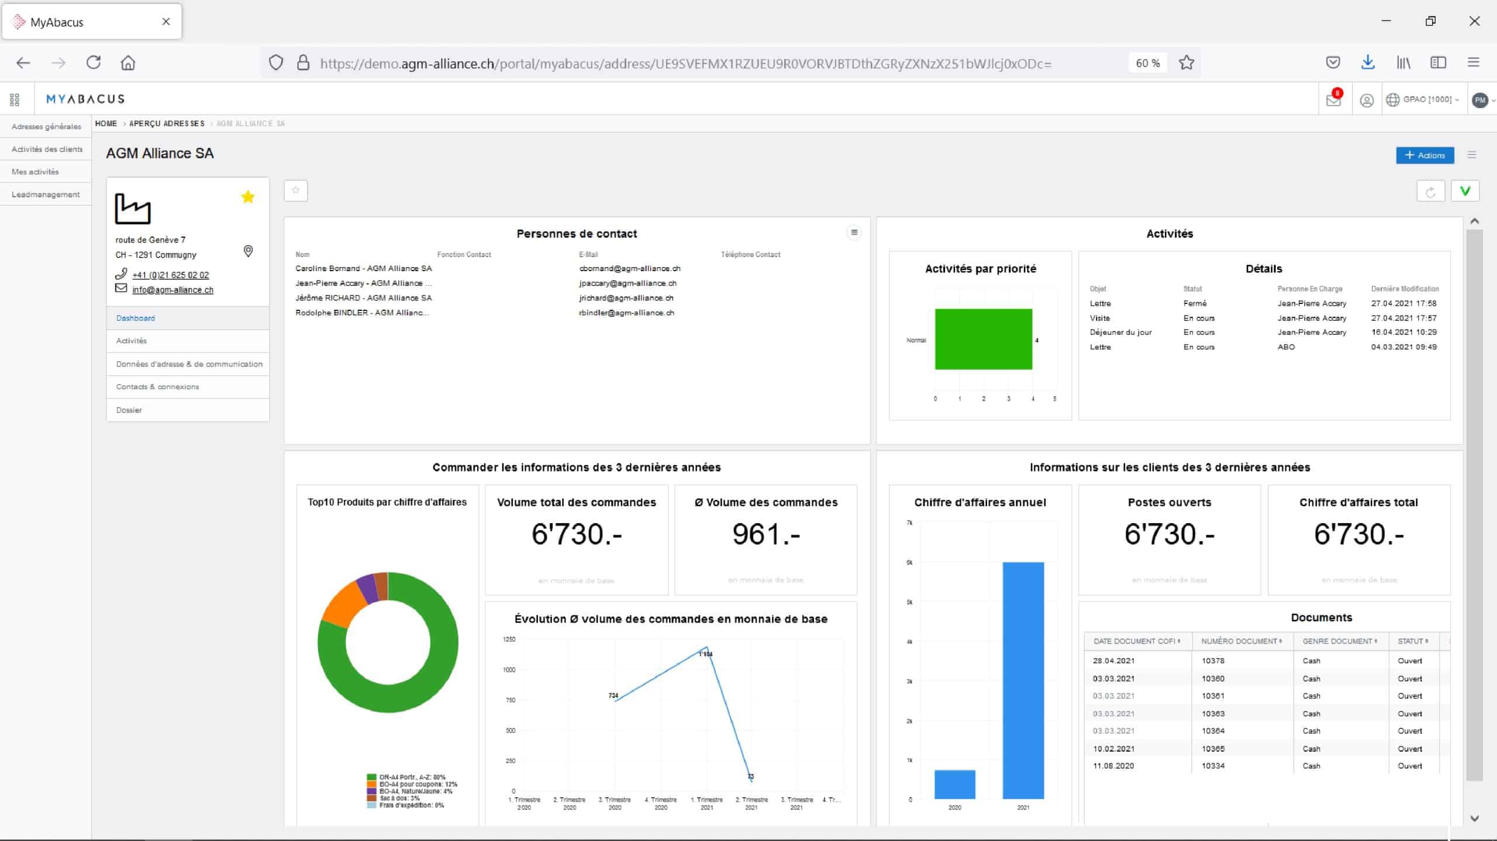Click the refresh dashboard icon button

[1430, 191]
